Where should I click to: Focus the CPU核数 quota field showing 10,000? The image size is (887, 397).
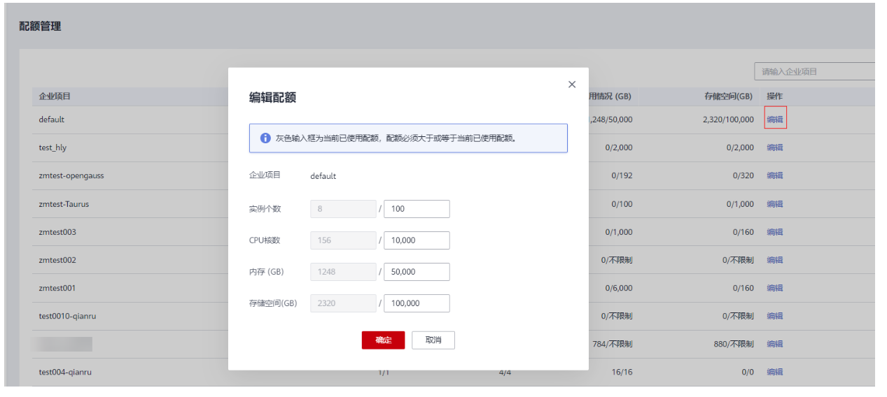[417, 240]
